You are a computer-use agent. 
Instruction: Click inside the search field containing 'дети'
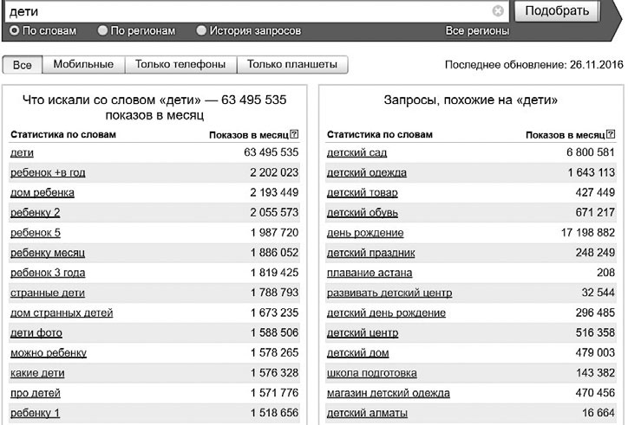243,11
